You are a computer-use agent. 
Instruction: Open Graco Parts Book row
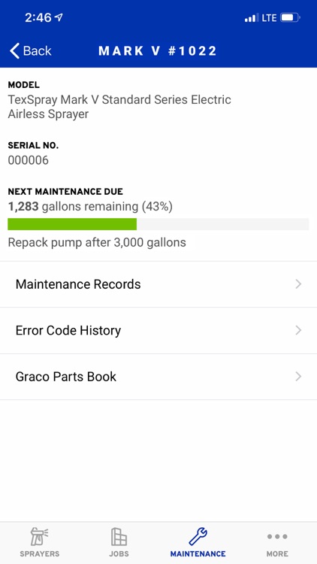158,377
